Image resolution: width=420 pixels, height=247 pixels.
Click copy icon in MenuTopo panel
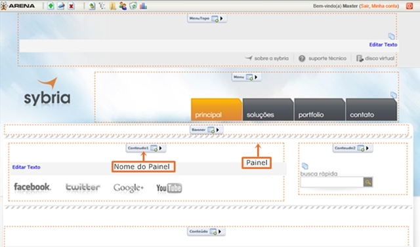[391, 36]
